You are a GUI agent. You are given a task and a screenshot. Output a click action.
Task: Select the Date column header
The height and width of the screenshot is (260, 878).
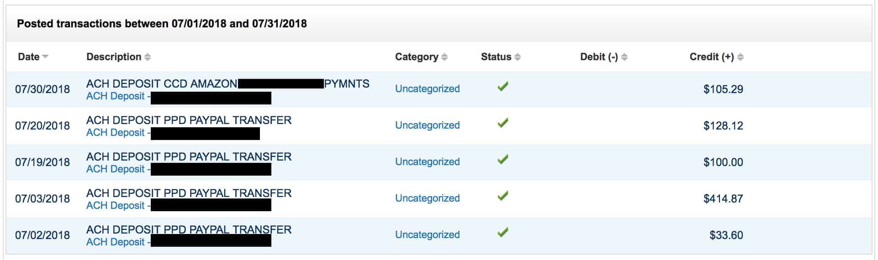[29, 57]
